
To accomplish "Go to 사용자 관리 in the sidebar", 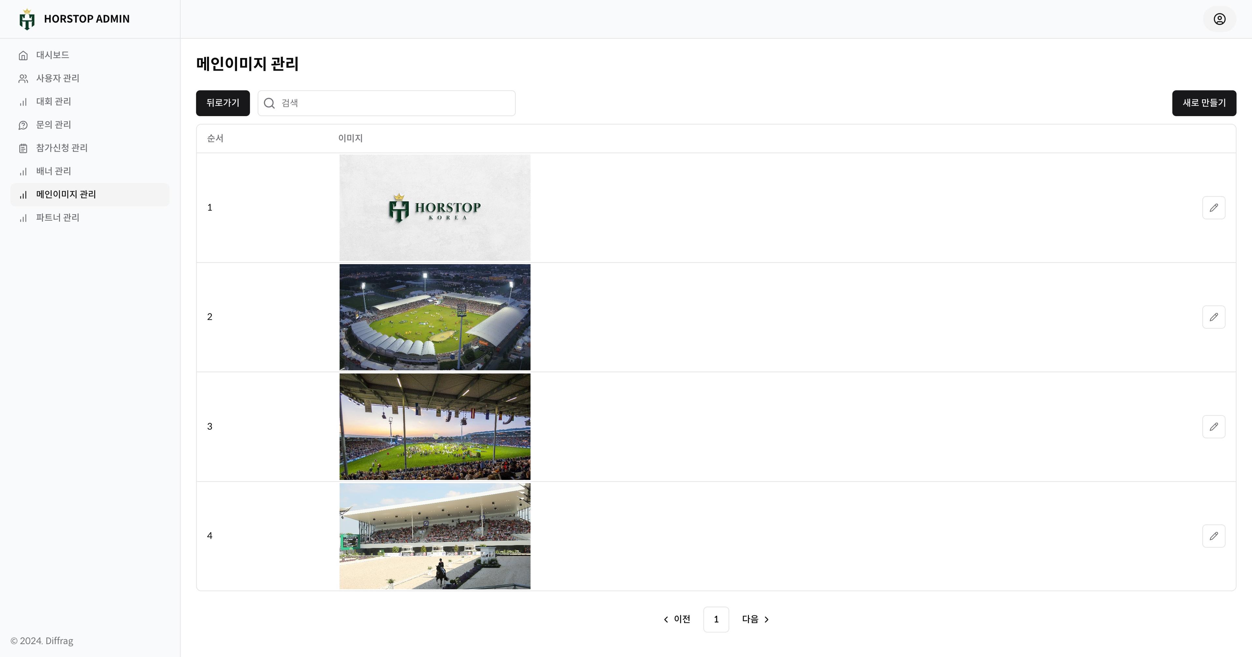I will pyautogui.click(x=57, y=78).
